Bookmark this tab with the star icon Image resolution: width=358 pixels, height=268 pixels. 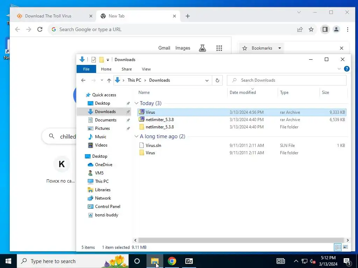pyautogui.click(x=311, y=29)
